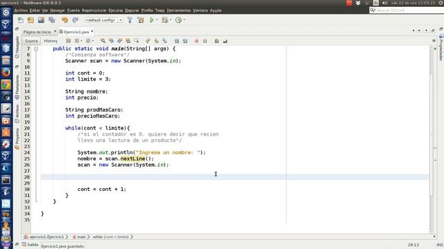
Task: Run the project with the green play icon
Action: tap(152, 20)
